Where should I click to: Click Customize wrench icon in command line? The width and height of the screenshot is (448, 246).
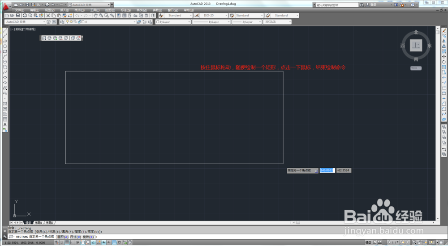point(4,236)
